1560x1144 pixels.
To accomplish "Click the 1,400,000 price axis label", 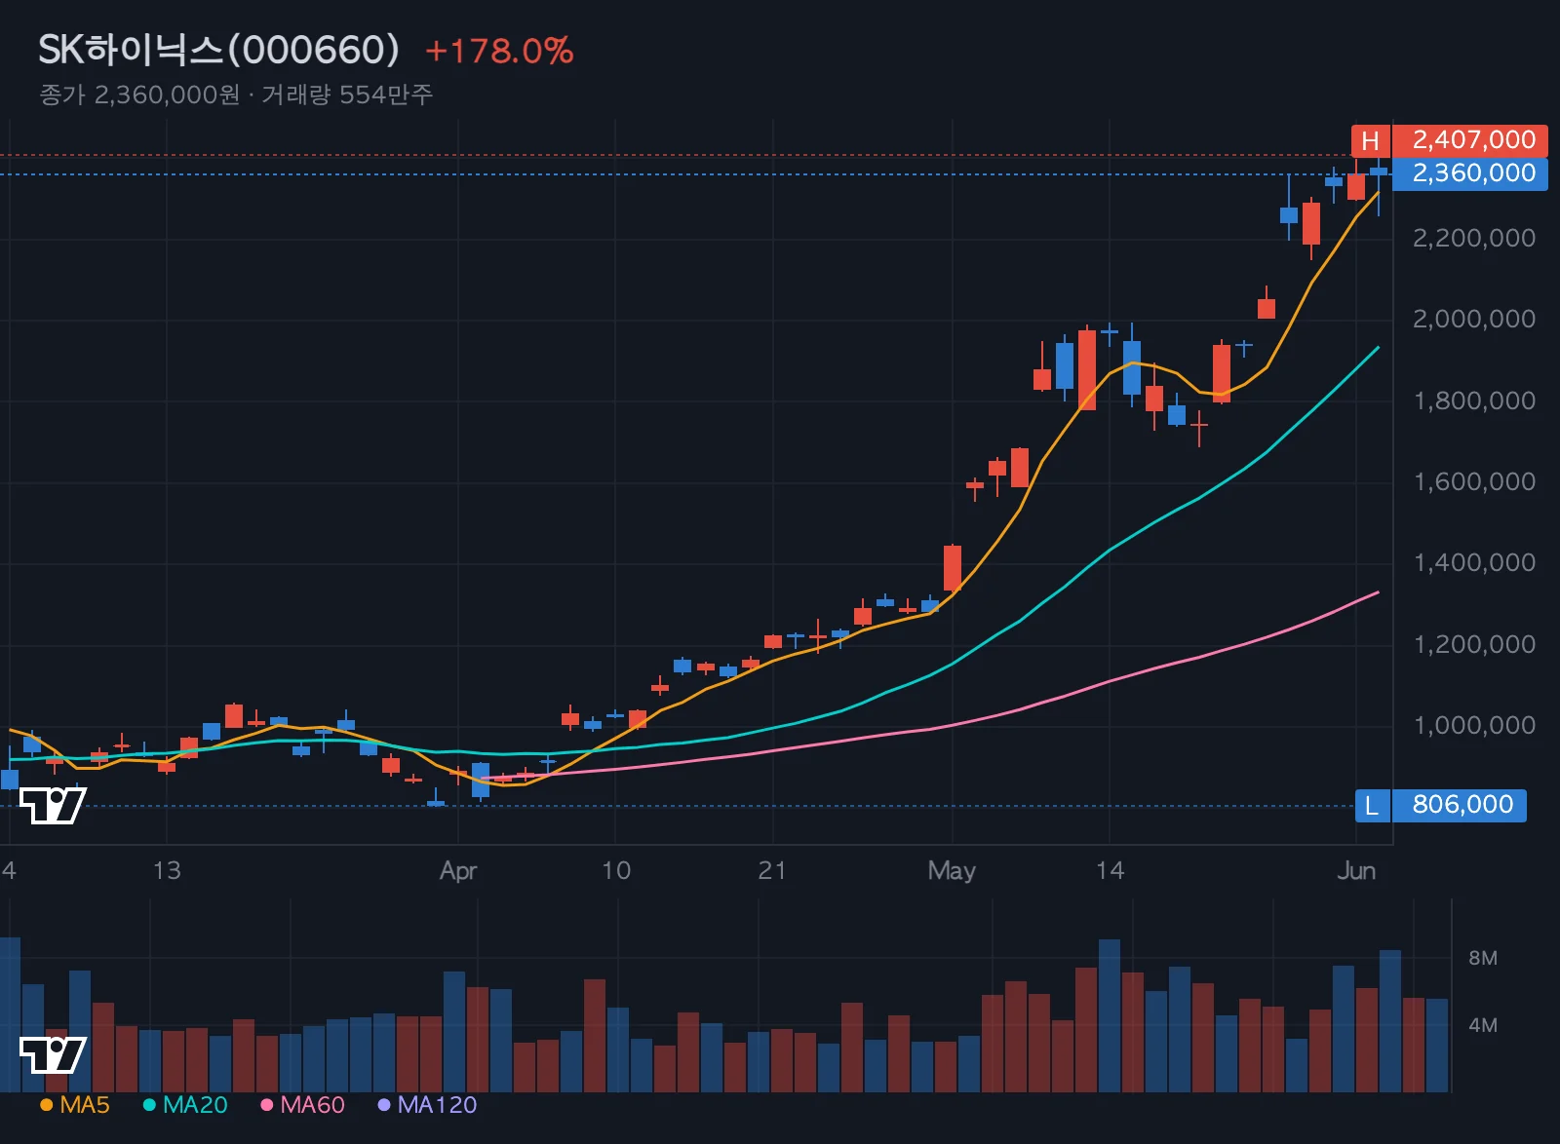I will pyautogui.click(x=1474, y=563).
